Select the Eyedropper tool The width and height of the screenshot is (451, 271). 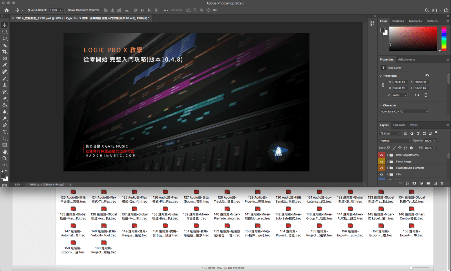(5, 65)
